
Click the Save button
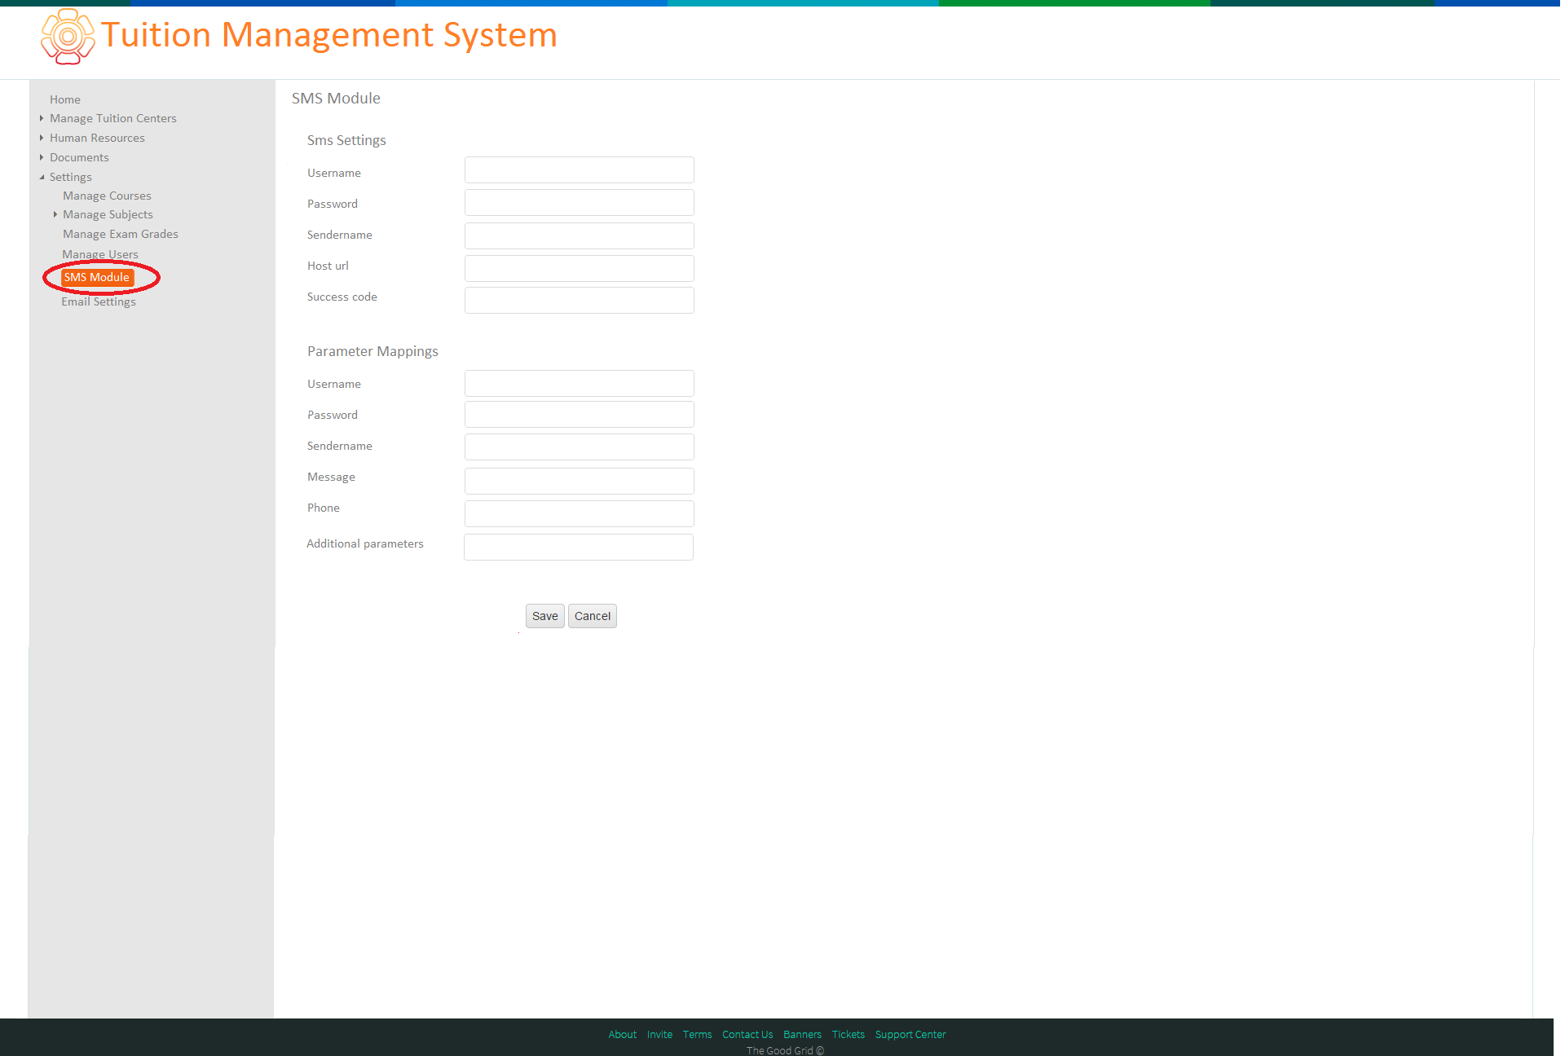click(544, 616)
